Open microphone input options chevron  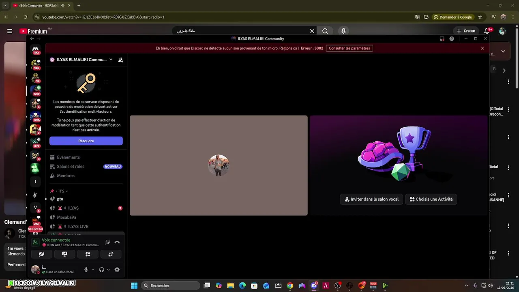click(93, 270)
